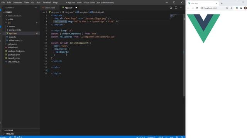
Task: Open Explorer views and more actions menu
Action: pyautogui.click(x=36, y=8)
